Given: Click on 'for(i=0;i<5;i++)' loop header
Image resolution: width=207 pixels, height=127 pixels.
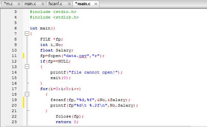Looking at the screenshot, I should [60, 89].
